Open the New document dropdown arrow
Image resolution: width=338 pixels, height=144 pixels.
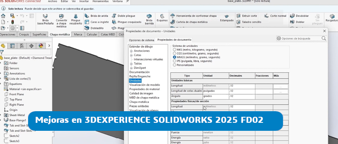8,22
